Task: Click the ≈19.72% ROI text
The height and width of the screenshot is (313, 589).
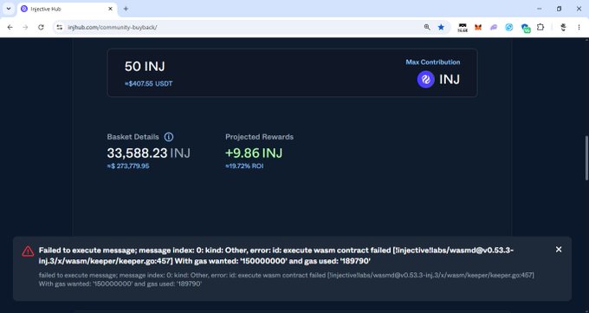Action: click(244, 166)
